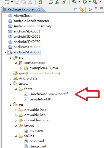
Task: Select the AndroidAccelerometer project
Action: tap(31, 21)
